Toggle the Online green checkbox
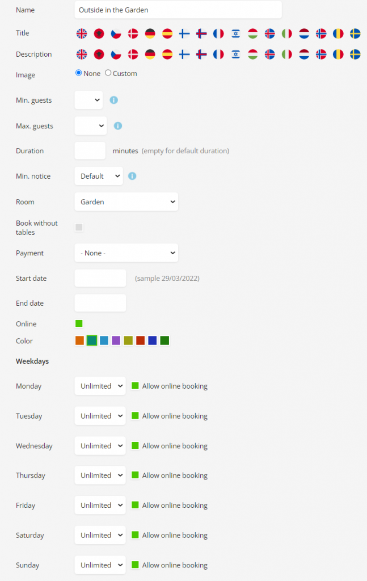 pos(79,323)
